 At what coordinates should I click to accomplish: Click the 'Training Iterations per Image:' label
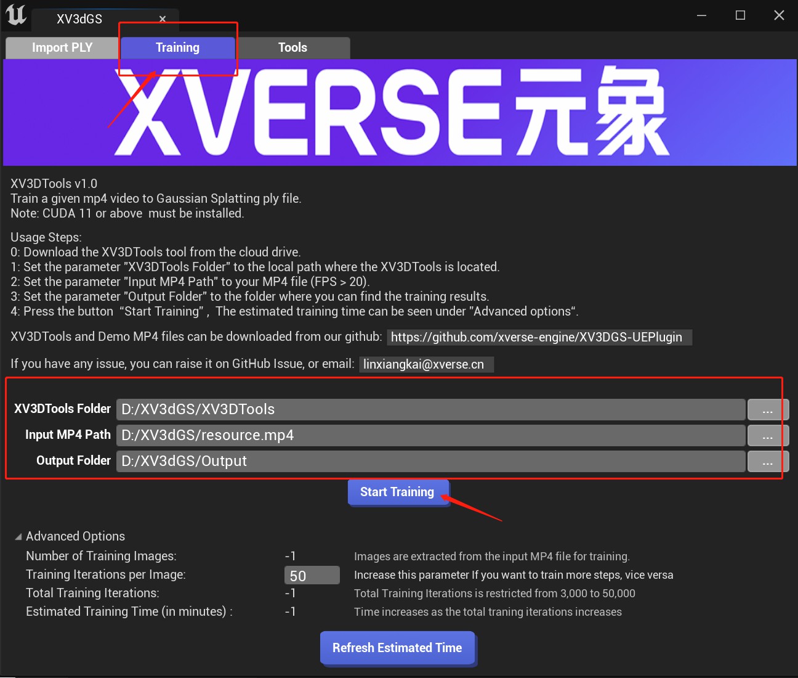pyautogui.click(x=106, y=574)
